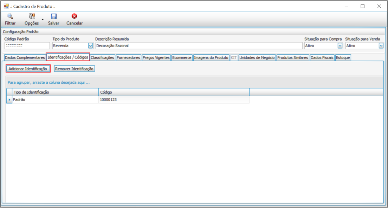The height and width of the screenshot is (208, 388).
Task: Select the Padrão row indicator arrow
Action: tap(9, 99)
